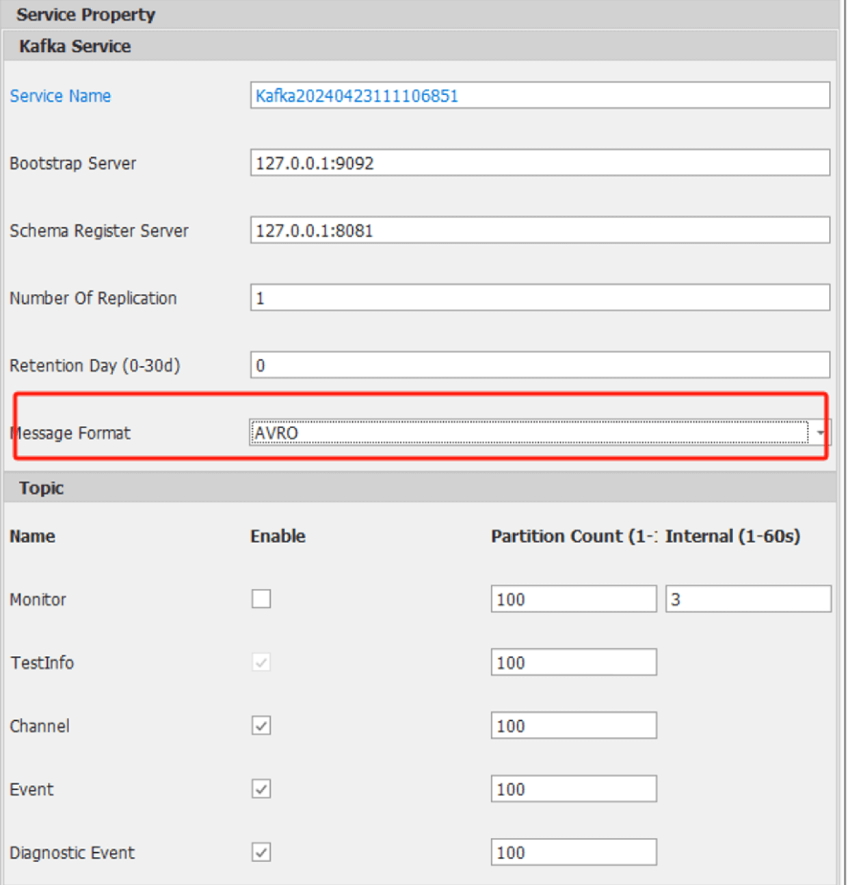Screen dimensions: 848x885
Task: Click the Message Format label
Action: pos(70,433)
